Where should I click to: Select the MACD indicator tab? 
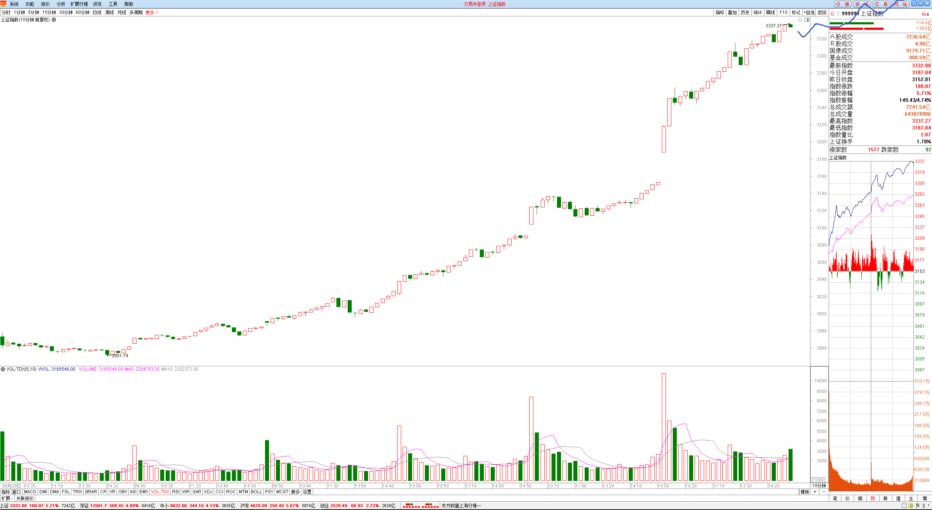click(x=30, y=492)
